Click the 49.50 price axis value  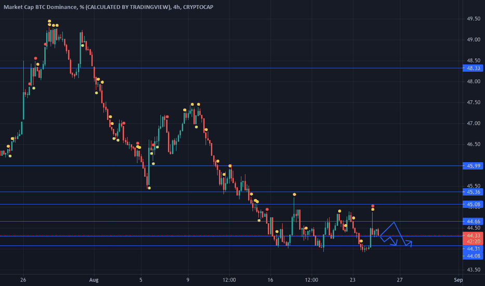tap(474, 19)
